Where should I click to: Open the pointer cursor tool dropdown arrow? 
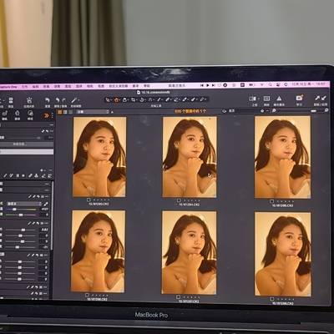111,100
